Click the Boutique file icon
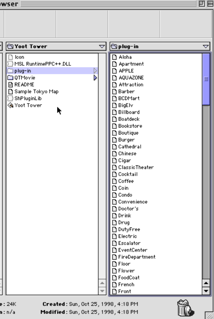The image size is (214, 319). [x=114, y=133]
